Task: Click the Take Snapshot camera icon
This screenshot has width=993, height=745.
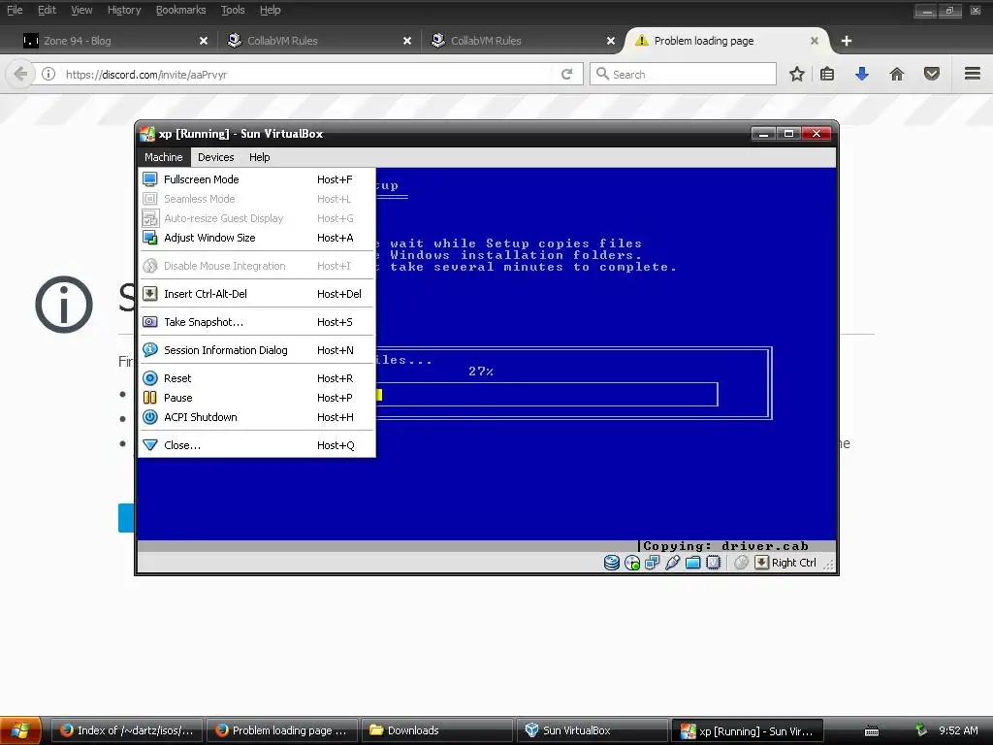Action: pos(150,322)
